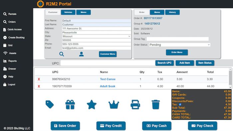233x131 pixels.
Task: Click the price tag coupon icon
Action: (x=50, y=104)
